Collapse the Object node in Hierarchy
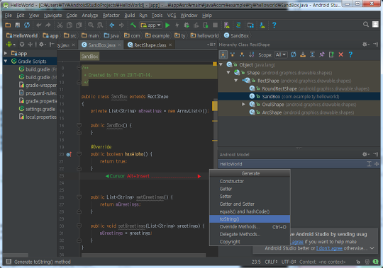 point(221,64)
